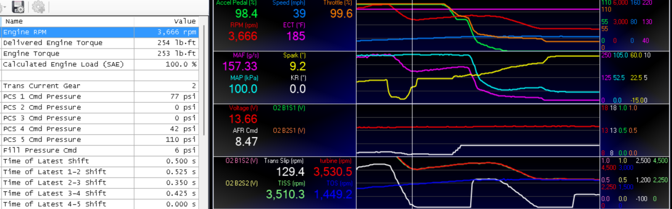Click the TISS reading 3,510.3
The height and width of the screenshot is (209, 672).
[x=285, y=194]
